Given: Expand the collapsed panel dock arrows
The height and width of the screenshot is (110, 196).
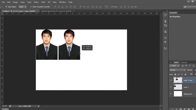Looking at the screenshot, I should 167,10.
